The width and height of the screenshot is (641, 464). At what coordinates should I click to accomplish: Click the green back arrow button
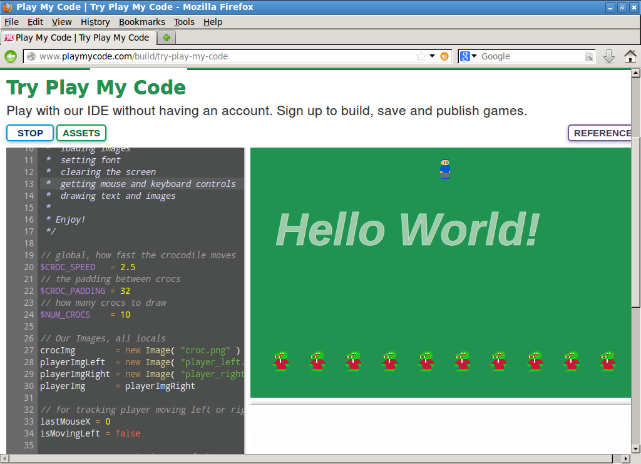11,56
